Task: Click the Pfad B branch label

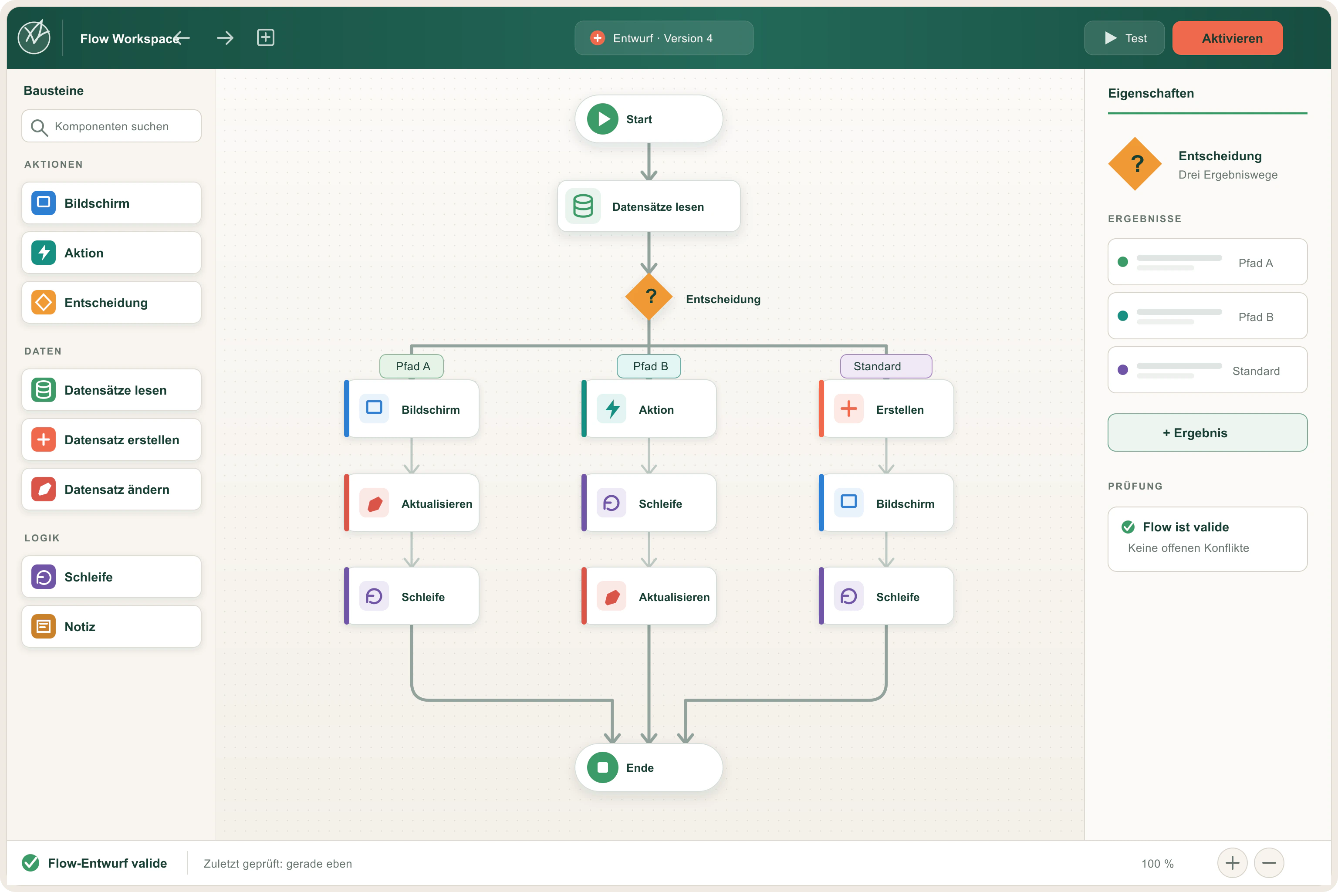Action: (x=649, y=366)
